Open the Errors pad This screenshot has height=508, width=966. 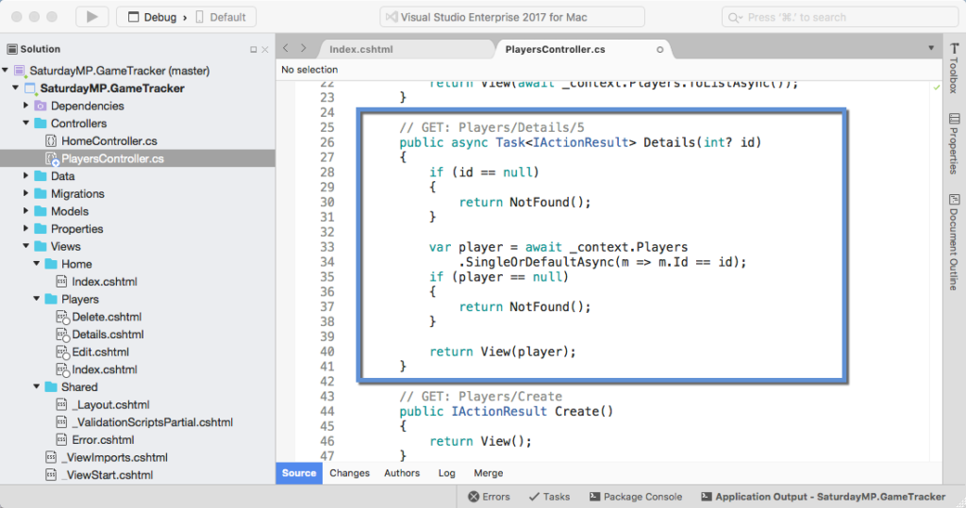(489, 497)
